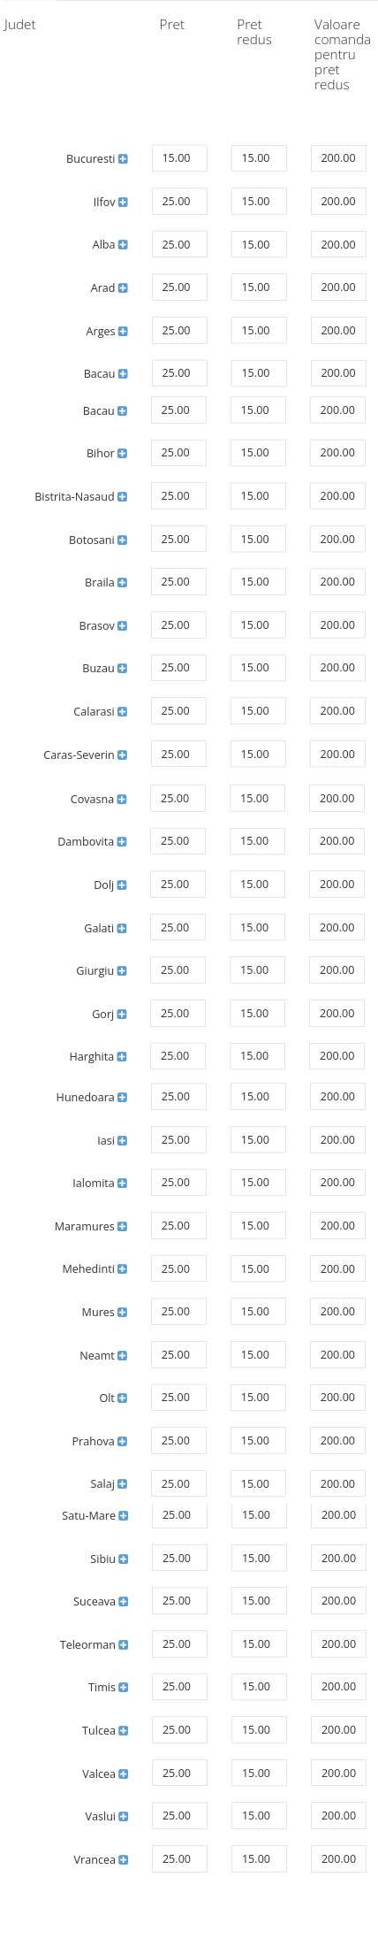This screenshot has height=1946, width=378.
Task: Open the plus icon next to Bihor
Action: 122,454
